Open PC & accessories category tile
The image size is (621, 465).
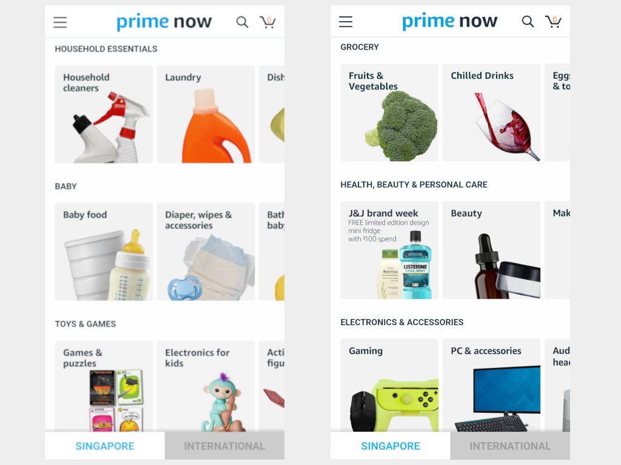(x=491, y=386)
